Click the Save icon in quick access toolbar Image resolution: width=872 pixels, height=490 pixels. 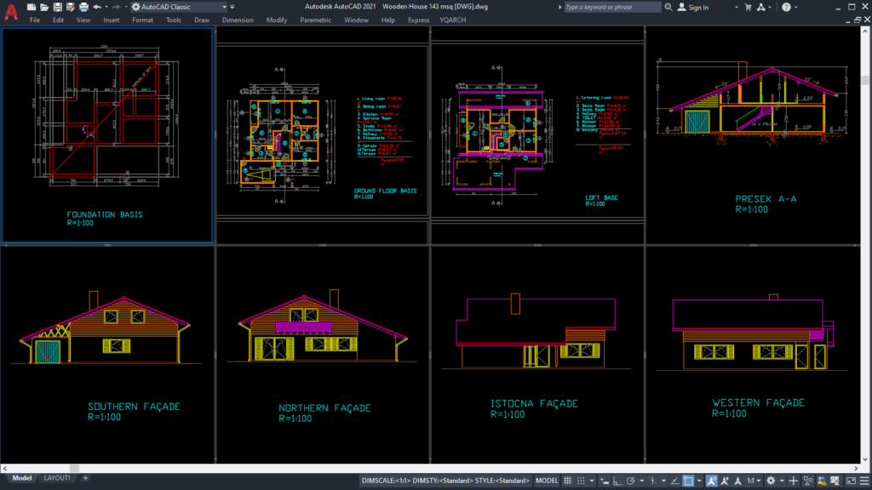coord(57,7)
